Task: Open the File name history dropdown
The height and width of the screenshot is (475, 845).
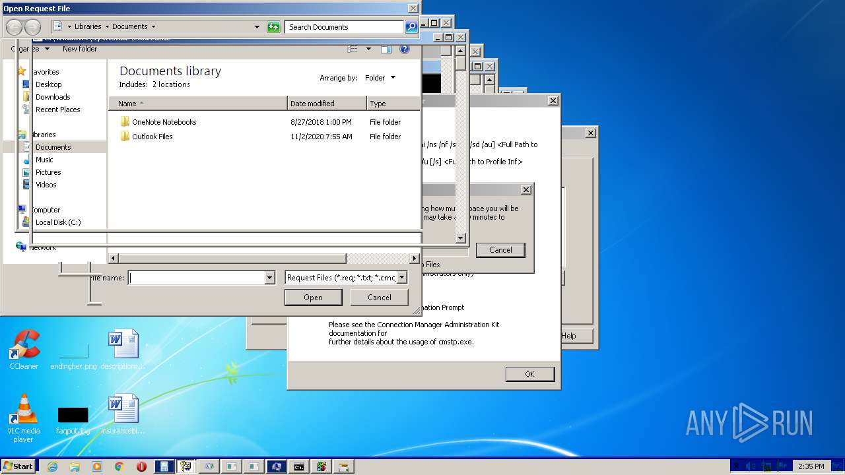Action: 269,278
